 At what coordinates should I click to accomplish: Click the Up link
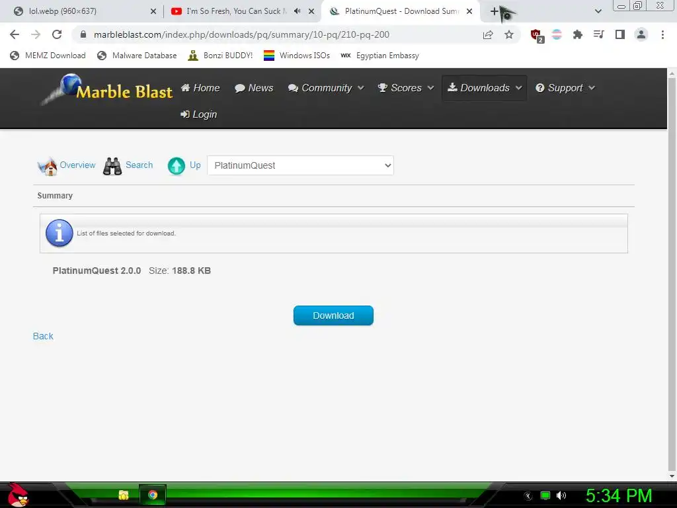(195, 165)
